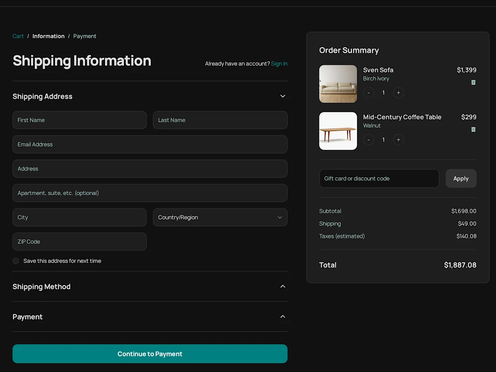The height and width of the screenshot is (372, 496).
Task: Click Continue to Payment button
Action: click(x=150, y=354)
